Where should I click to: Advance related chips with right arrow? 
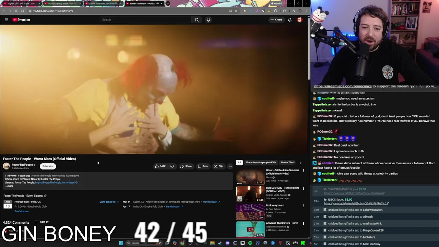301,163
